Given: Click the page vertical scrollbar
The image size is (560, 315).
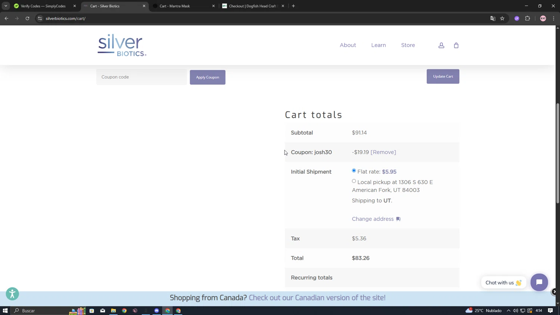Looking at the screenshot, I should [x=558, y=153].
